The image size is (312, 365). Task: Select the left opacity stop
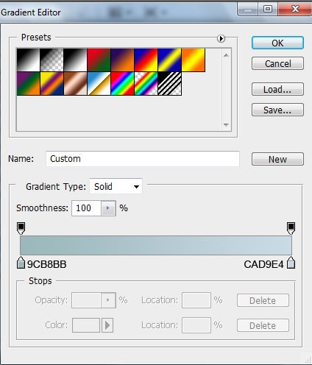[x=21, y=228]
